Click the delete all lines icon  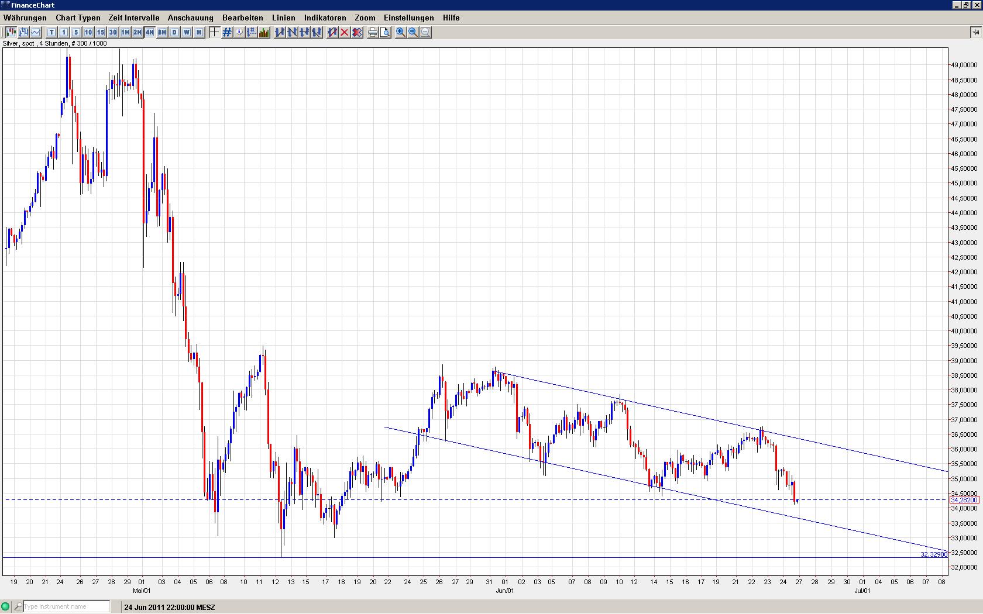(357, 32)
